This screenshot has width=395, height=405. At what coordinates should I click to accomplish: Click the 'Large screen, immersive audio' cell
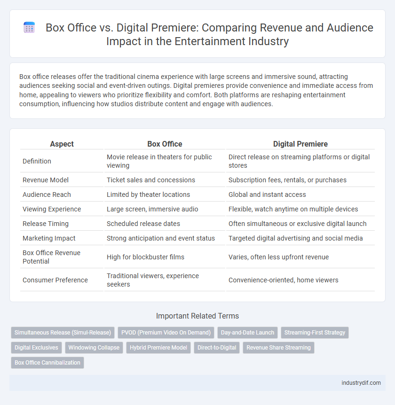click(x=165, y=209)
